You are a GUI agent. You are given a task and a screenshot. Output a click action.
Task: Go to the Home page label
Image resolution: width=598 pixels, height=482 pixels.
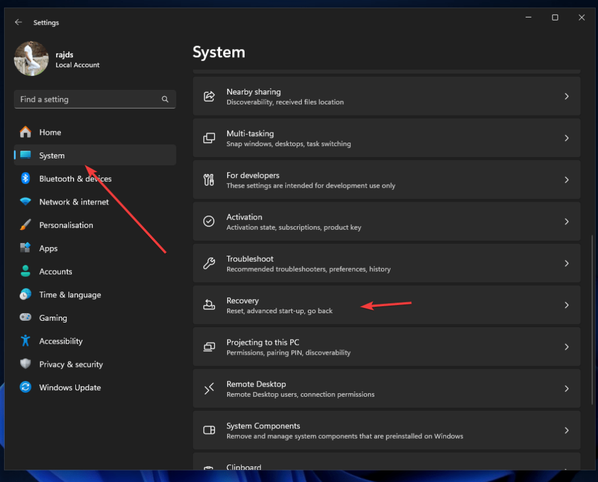[50, 133]
